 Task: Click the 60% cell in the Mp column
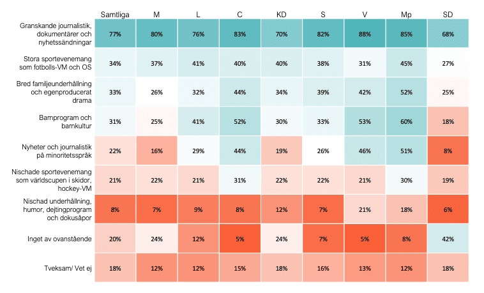tap(406, 123)
